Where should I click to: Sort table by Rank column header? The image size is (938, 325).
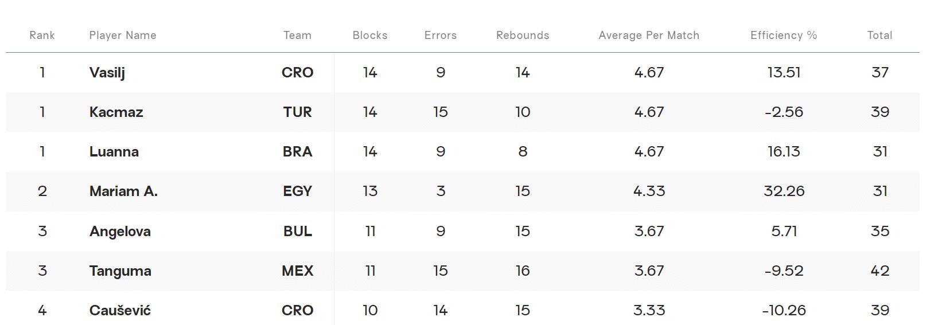tap(42, 35)
